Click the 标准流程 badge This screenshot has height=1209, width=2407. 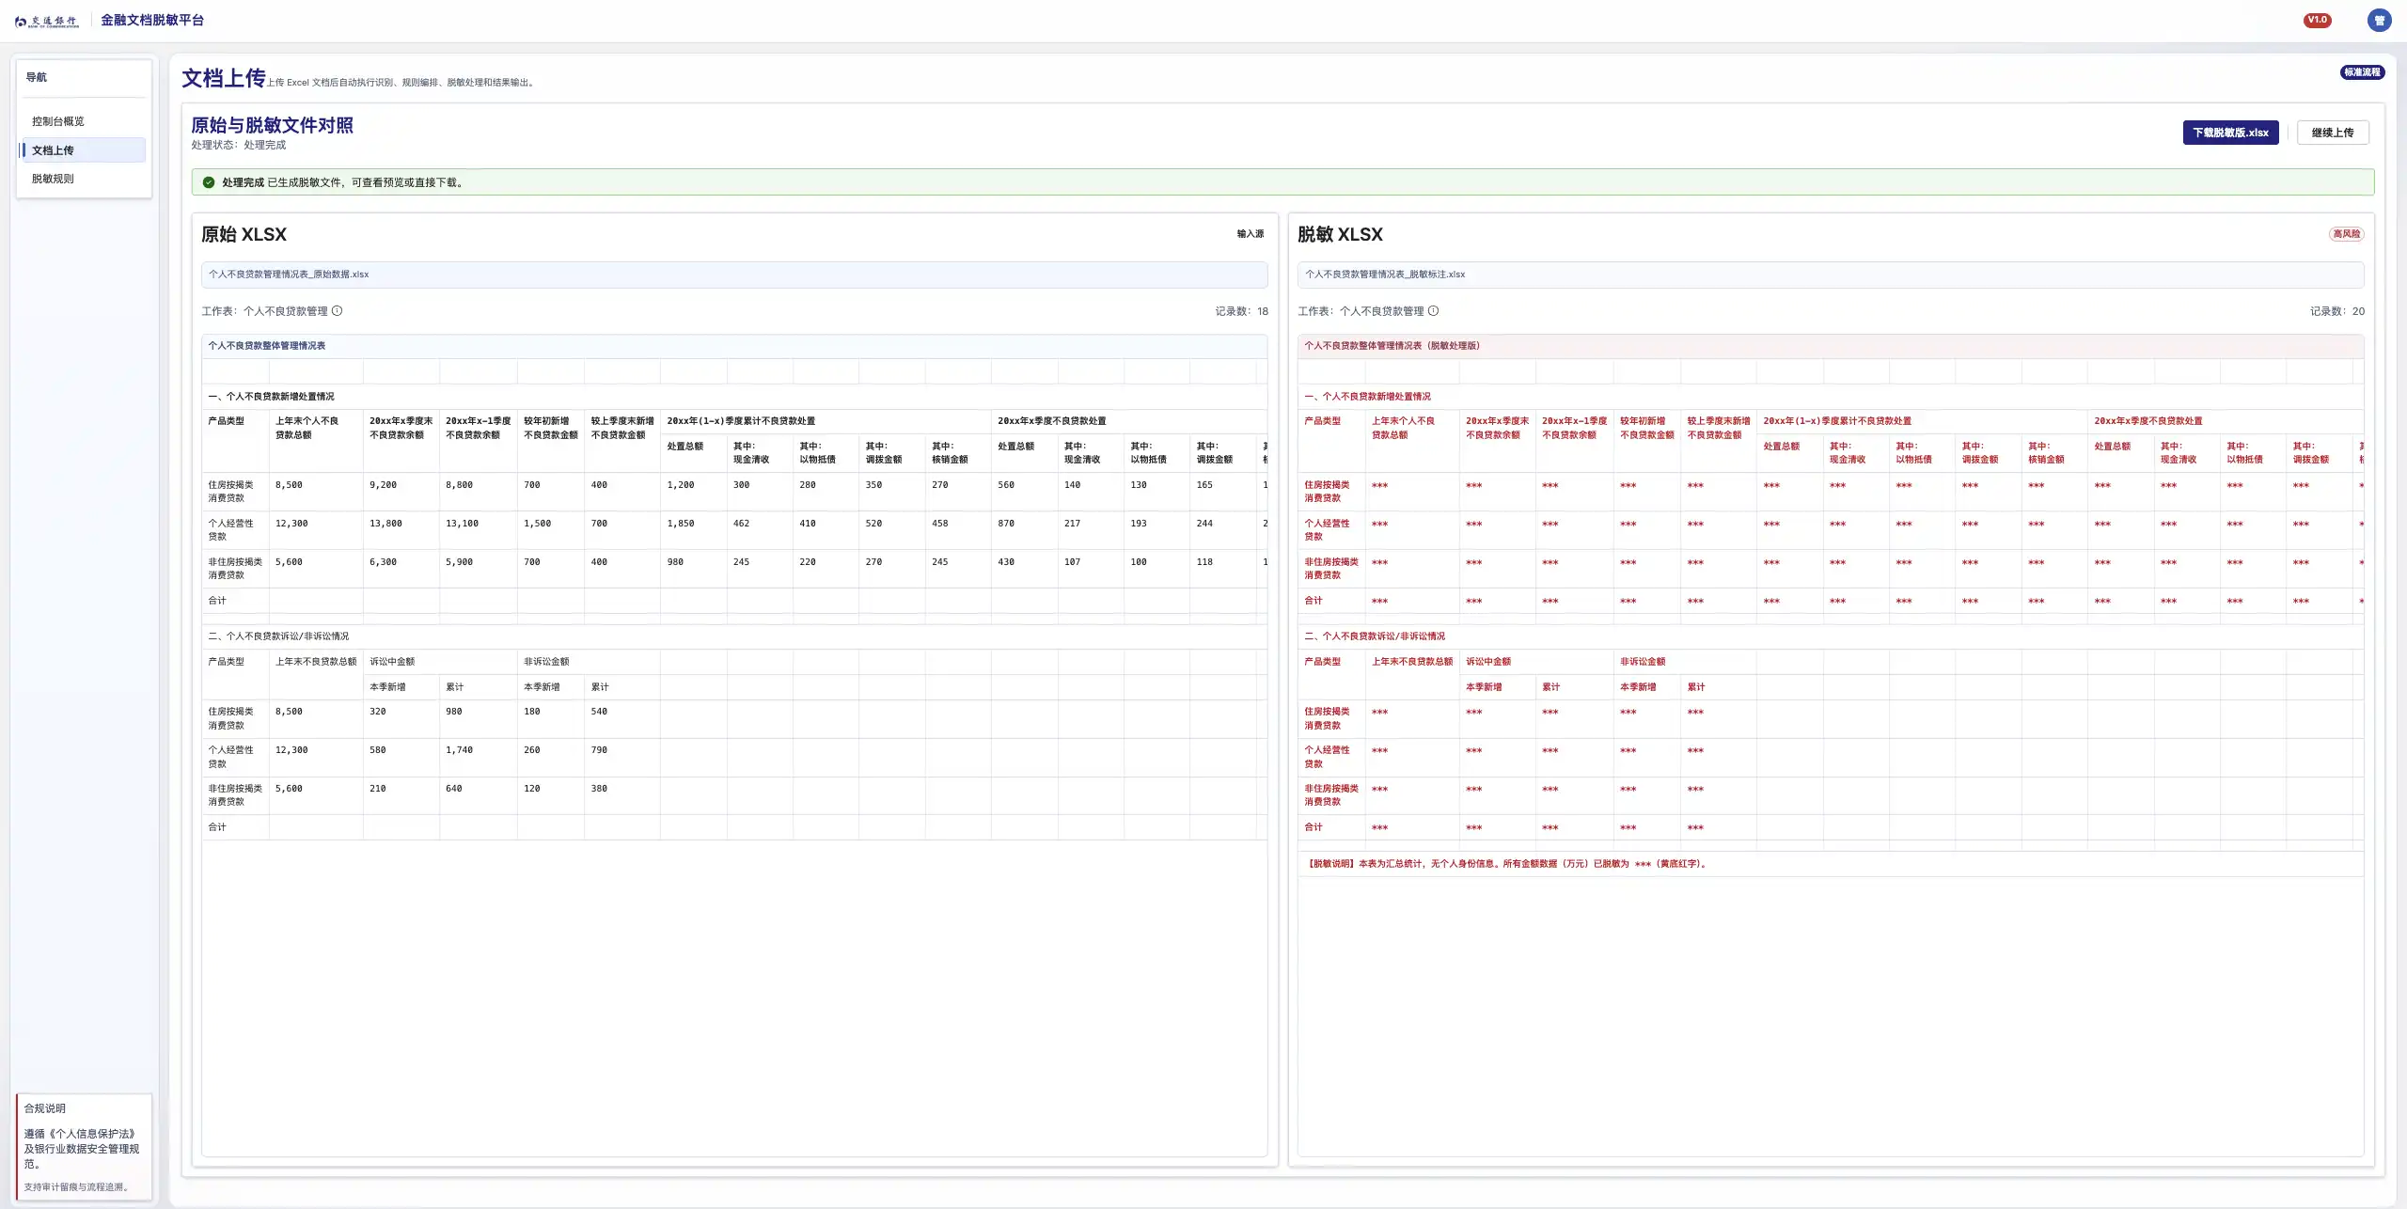tap(2362, 72)
